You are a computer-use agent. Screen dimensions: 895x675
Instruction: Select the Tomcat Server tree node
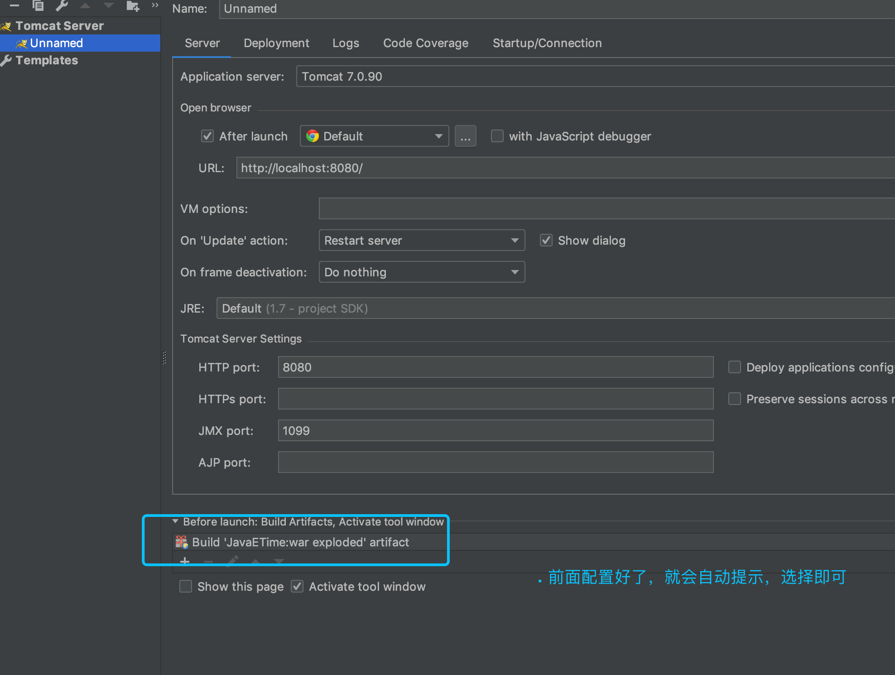coord(59,26)
